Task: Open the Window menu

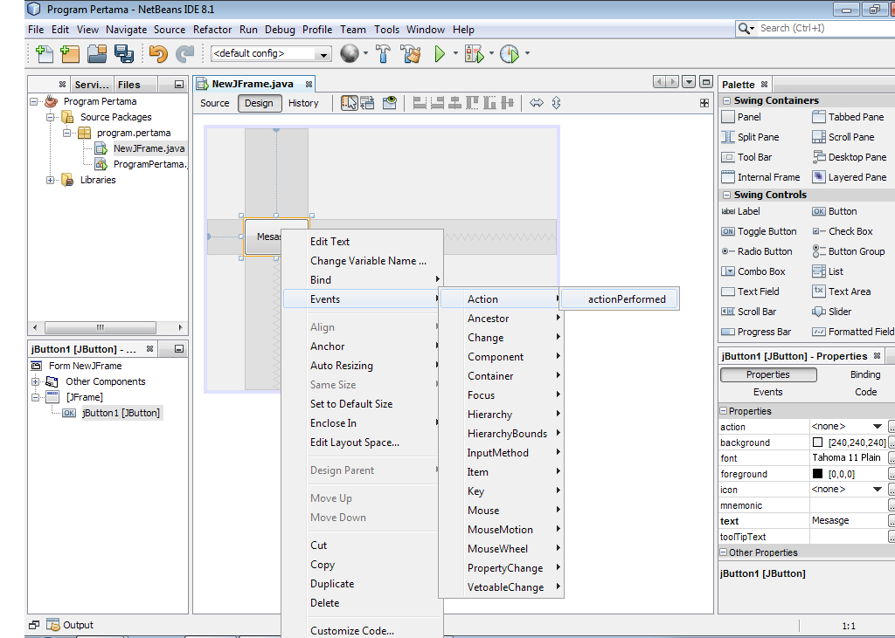Action: point(426,29)
